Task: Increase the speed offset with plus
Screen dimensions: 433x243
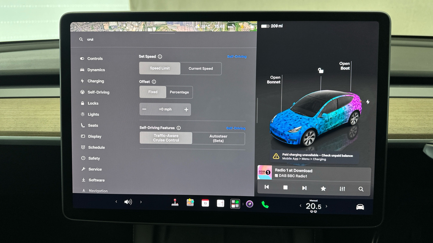Action: (186, 110)
